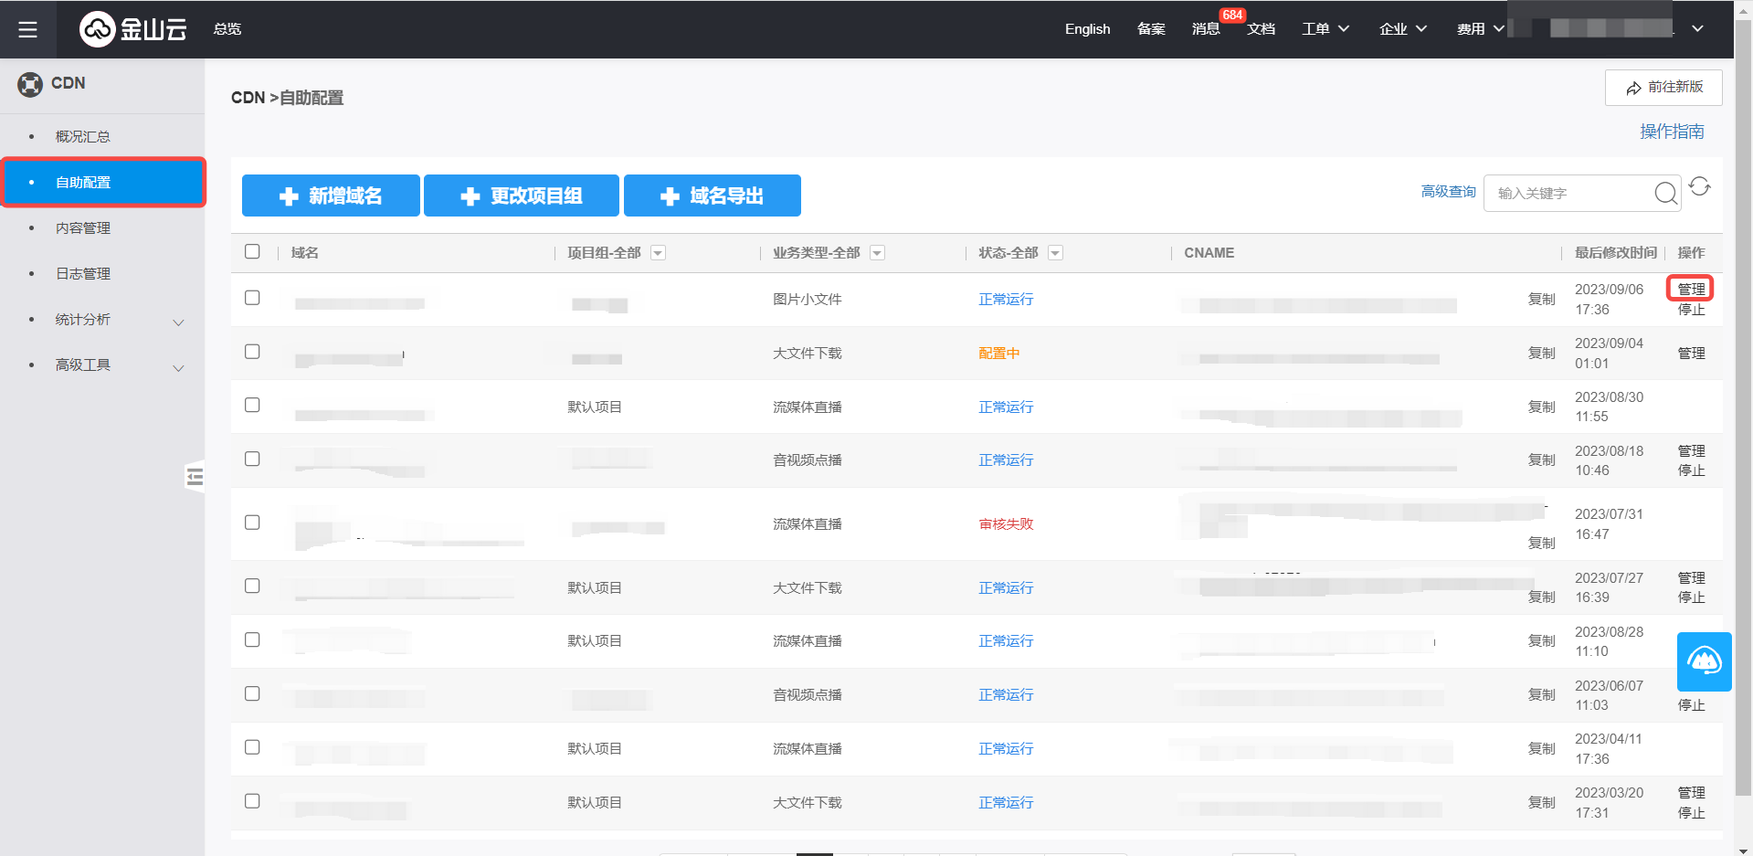The height and width of the screenshot is (856, 1753).
Task: Toggle the select-all domains checkbox
Action: 253,252
